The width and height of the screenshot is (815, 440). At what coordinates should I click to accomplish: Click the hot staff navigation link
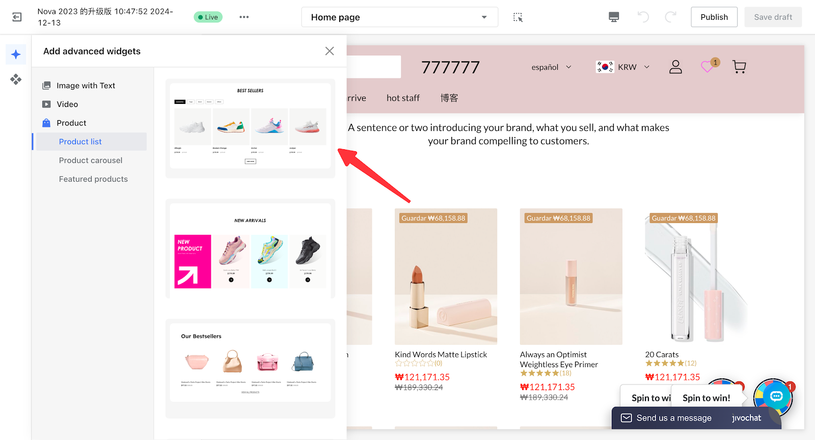click(403, 98)
